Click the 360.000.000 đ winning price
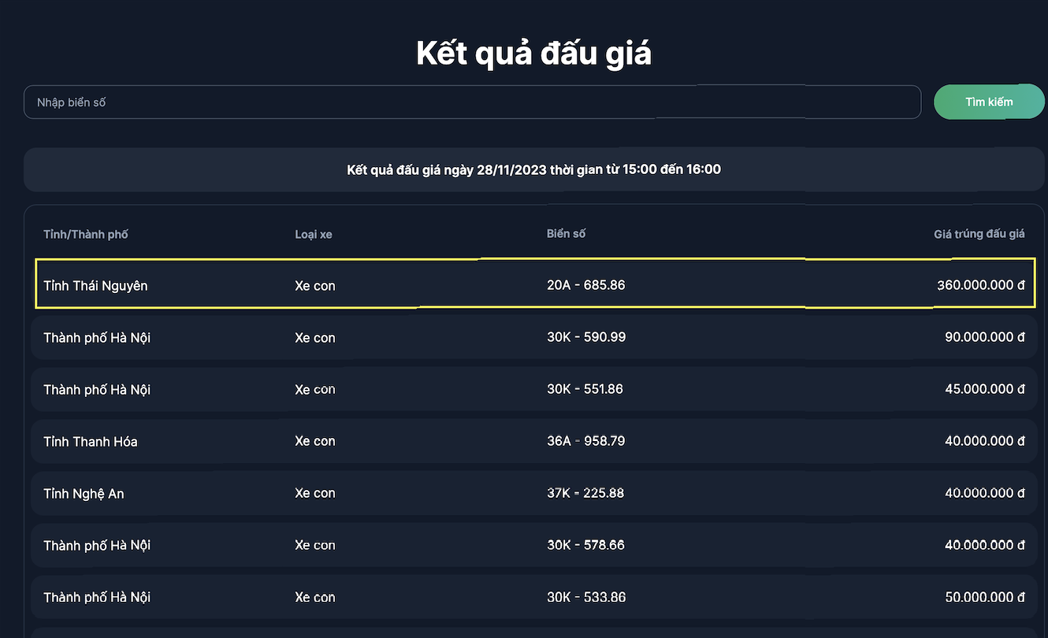This screenshot has height=638, width=1048. pos(980,285)
